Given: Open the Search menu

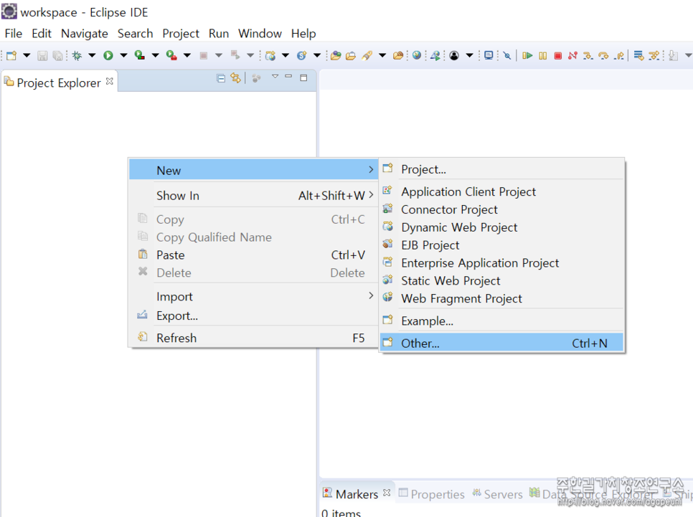Looking at the screenshot, I should (136, 34).
